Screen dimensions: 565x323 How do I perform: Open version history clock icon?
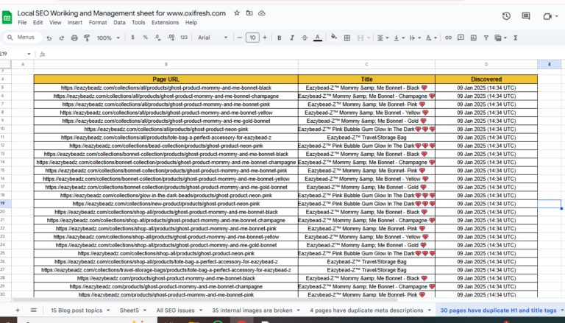click(x=506, y=16)
